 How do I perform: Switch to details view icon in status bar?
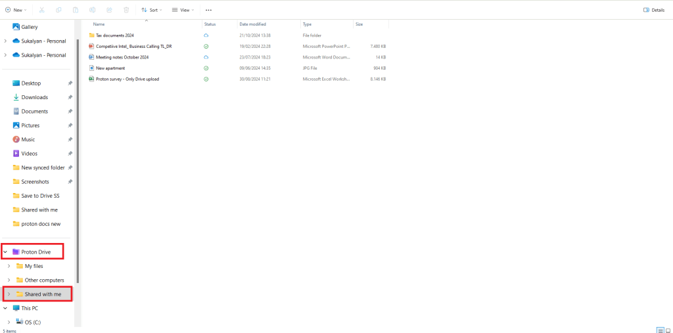tap(660, 330)
